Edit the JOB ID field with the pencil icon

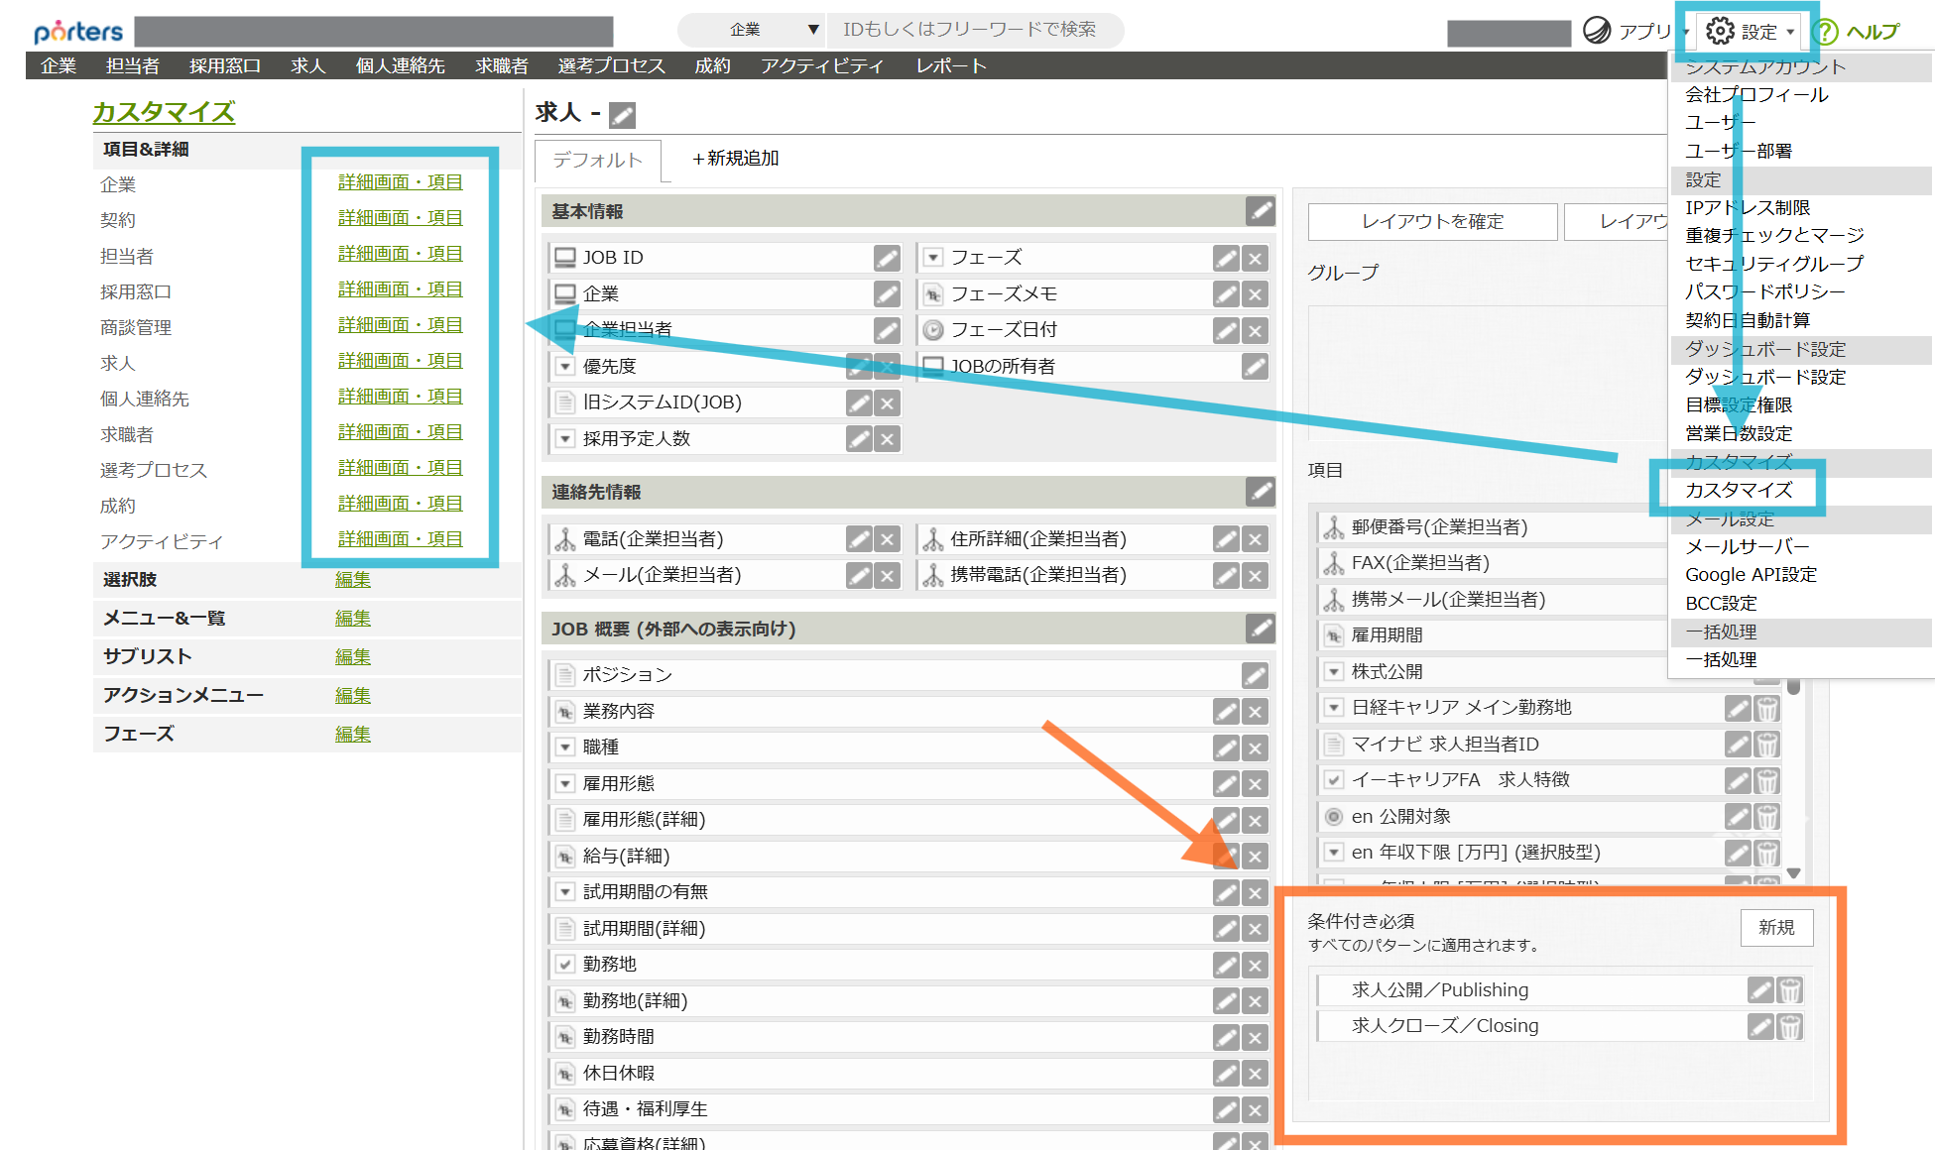(886, 257)
